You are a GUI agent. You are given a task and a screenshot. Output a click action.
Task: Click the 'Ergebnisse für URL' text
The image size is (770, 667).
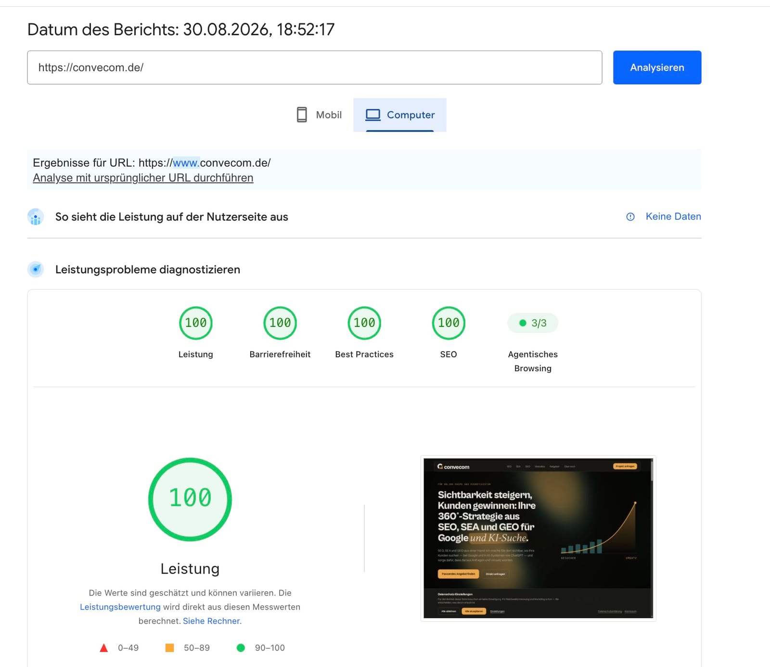click(x=152, y=163)
